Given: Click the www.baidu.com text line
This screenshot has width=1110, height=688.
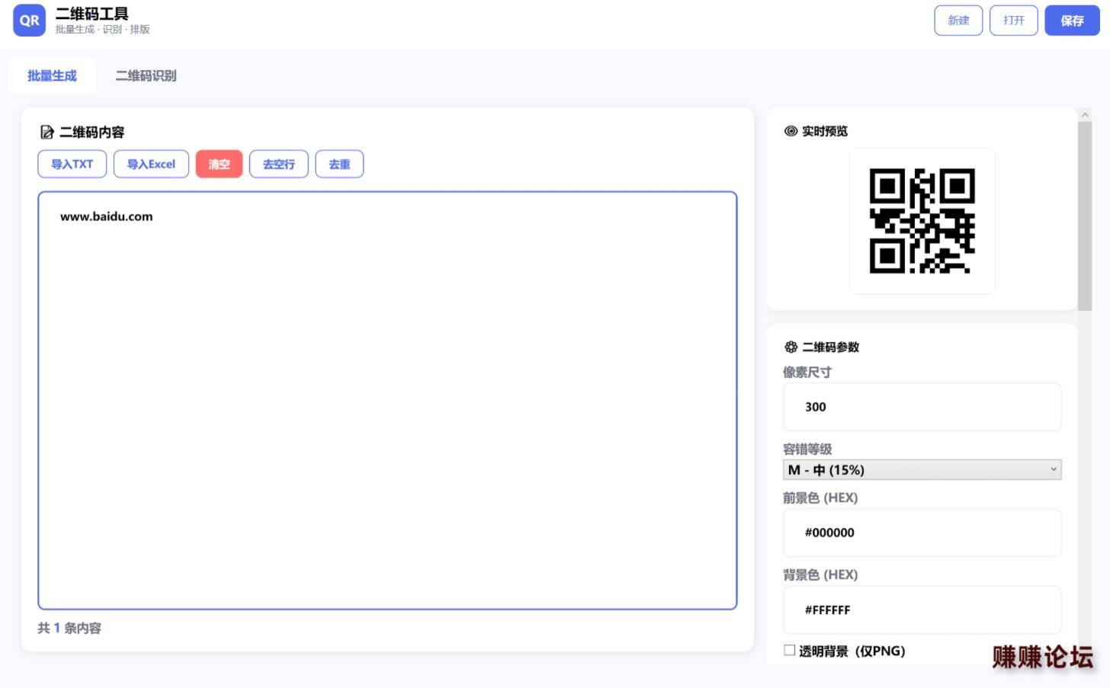Looking at the screenshot, I should click(x=107, y=216).
